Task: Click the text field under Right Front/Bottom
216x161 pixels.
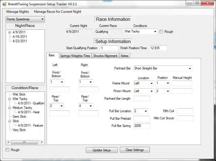Action: coord(88,89)
